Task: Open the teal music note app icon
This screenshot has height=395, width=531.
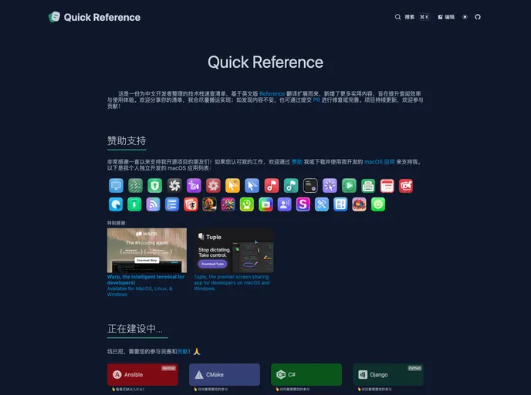Action: (x=291, y=186)
